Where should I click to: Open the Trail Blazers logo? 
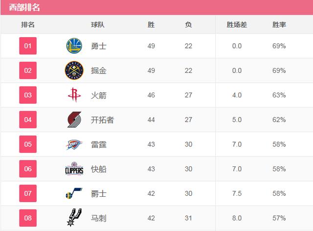pos(74,119)
